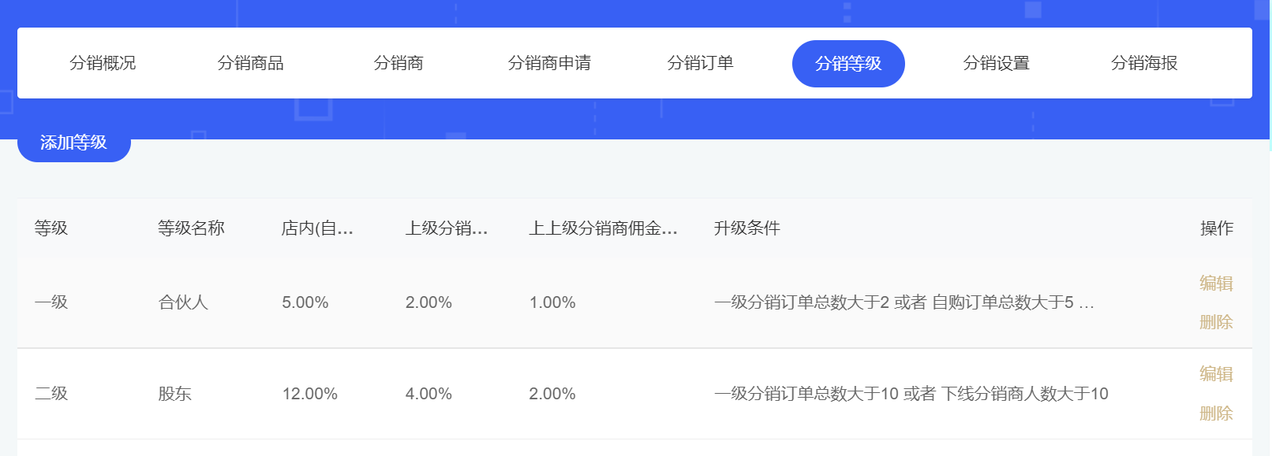Screen dimensions: 1272x456
Task: Click the 12.00% commission cell
Action: (x=310, y=394)
